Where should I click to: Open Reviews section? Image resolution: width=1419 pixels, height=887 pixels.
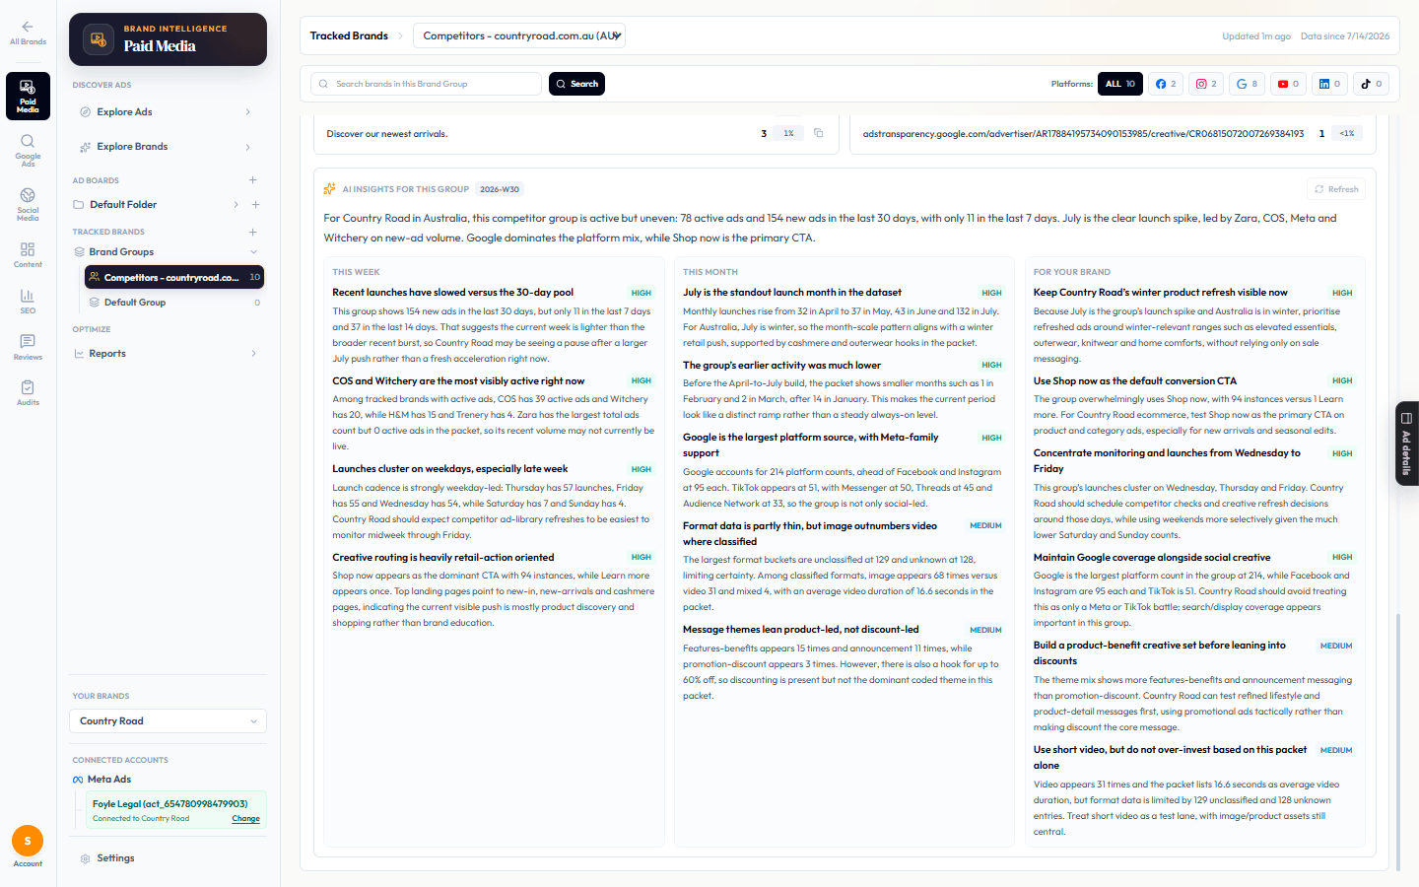tap(28, 347)
